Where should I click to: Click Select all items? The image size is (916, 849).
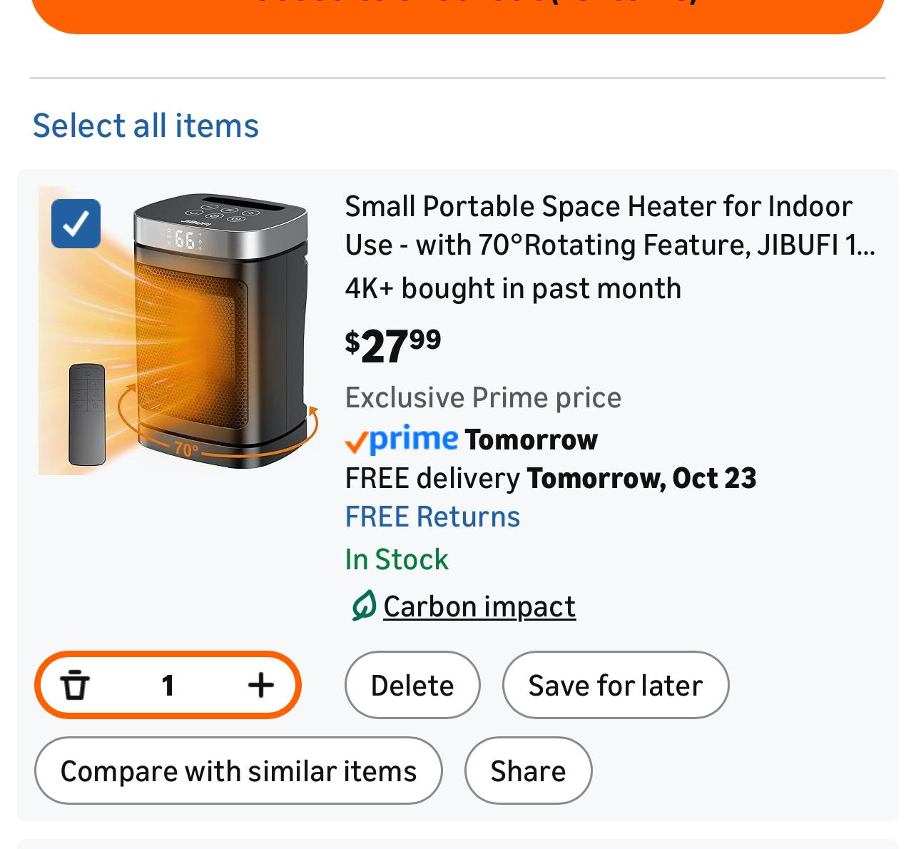145,126
